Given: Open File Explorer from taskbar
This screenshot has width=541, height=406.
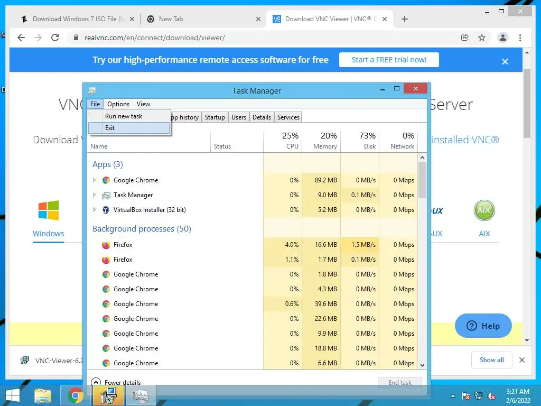Looking at the screenshot, I should click(x=43, y=395).
